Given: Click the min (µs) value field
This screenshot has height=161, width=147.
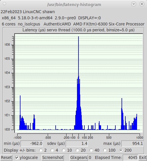Looking at the screenshot, I should pyautogui.click(x=32, y=143).
